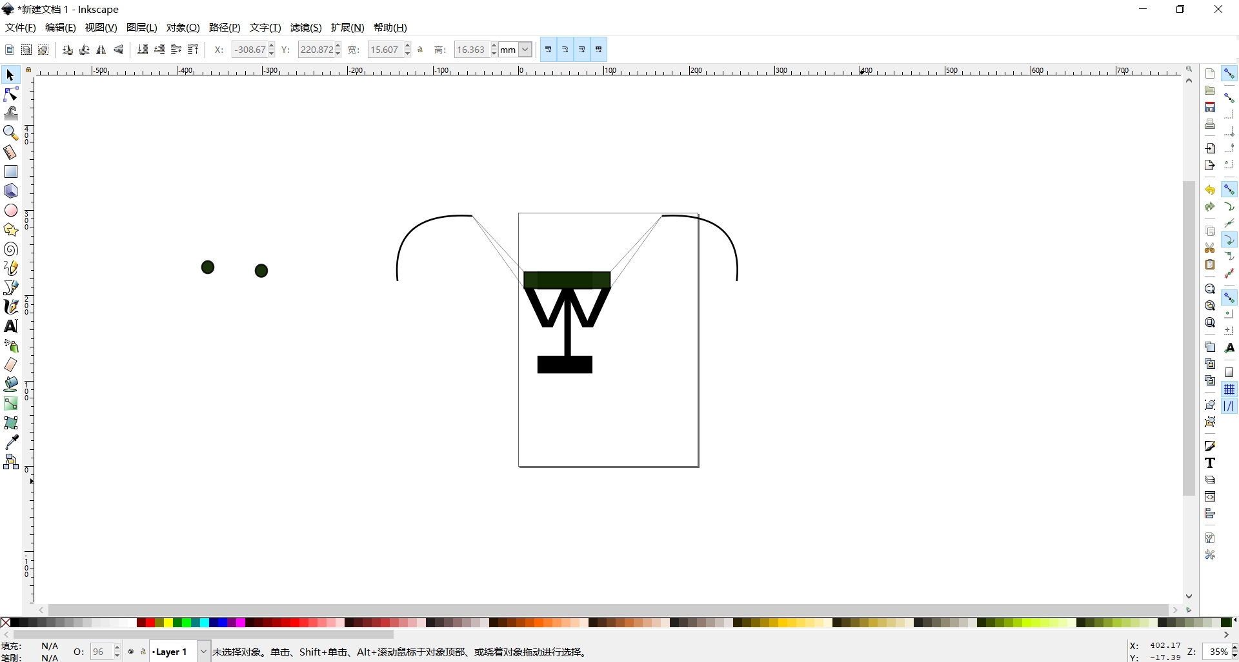Select the Paint bucket fill tool
This screenshot has height=662, width=1239.
pos(10,384)
